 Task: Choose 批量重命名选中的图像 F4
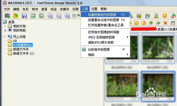click(x=105, y=20)
